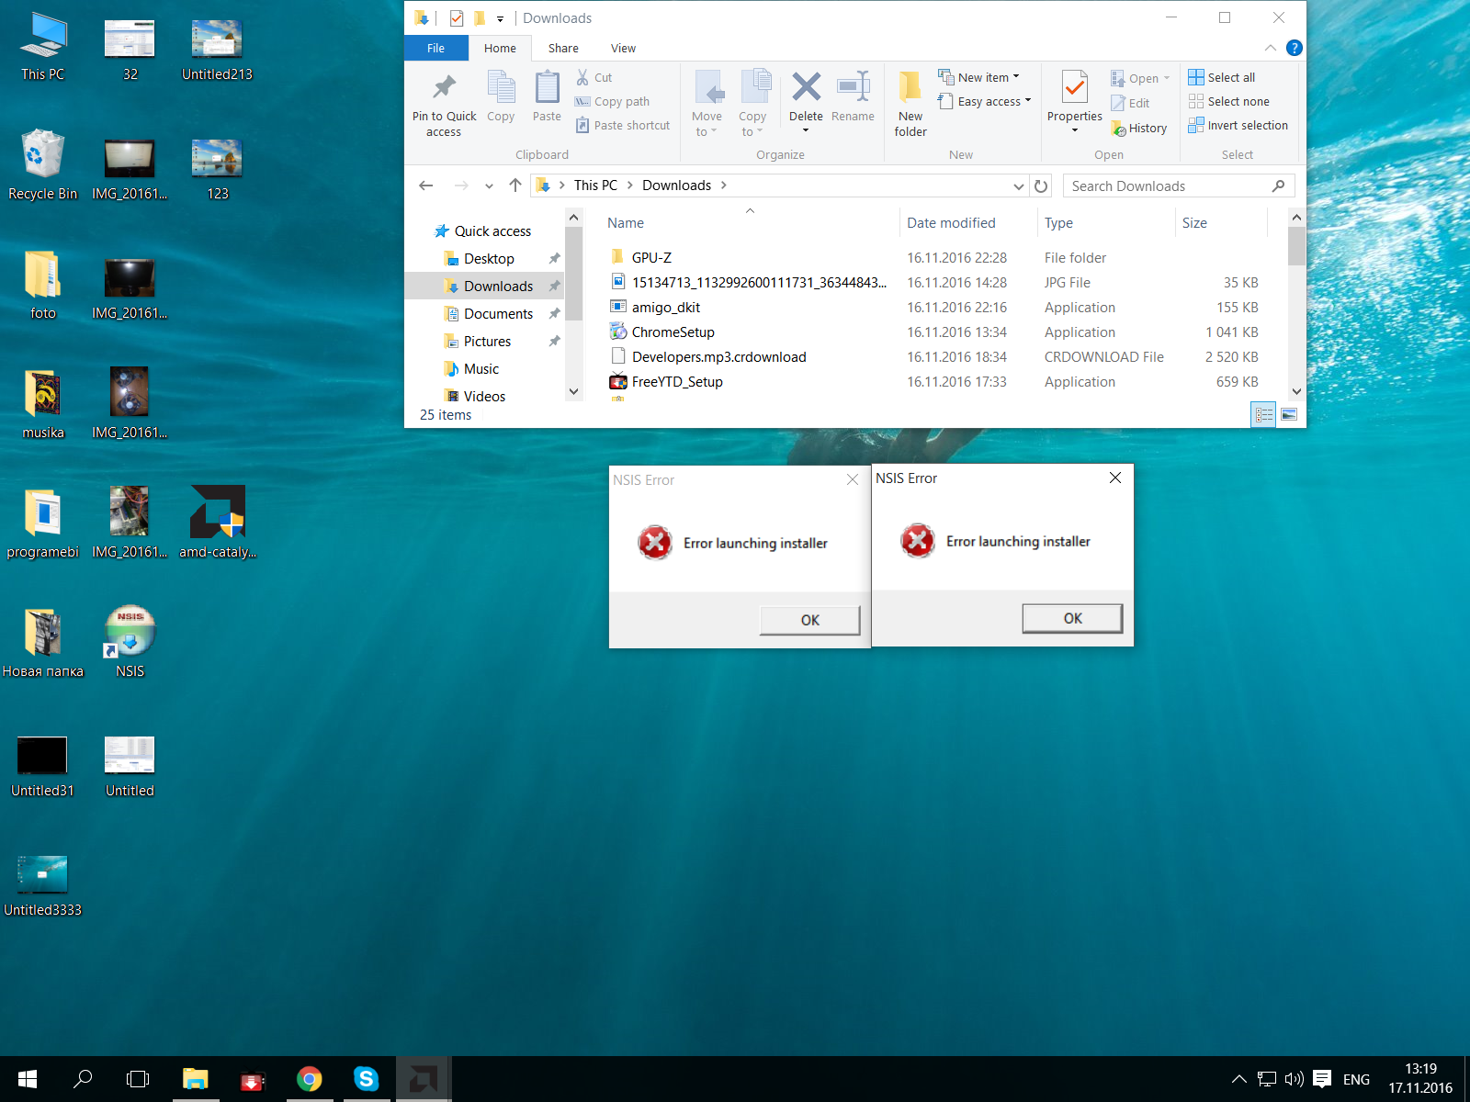This screenshot has width=1470, height=1102.
Task: Open Skype from taskbar
Action: point(366,1079)
